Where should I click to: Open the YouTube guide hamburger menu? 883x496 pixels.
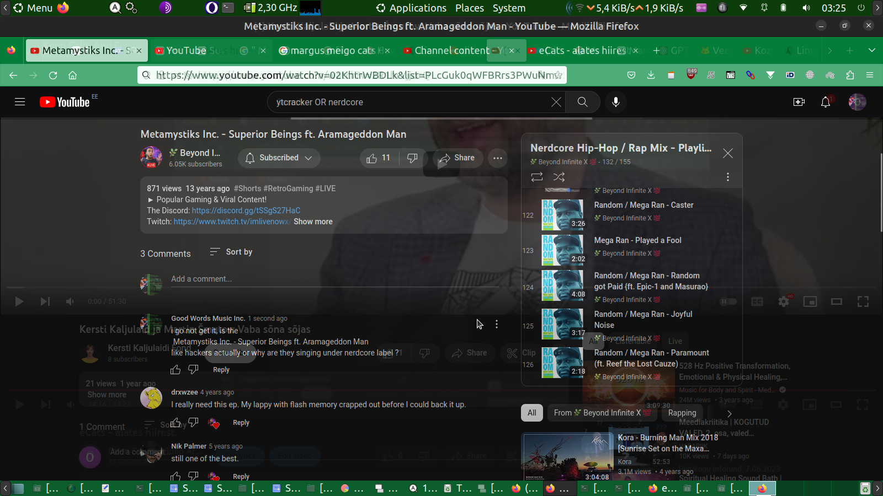pos(20,102)
